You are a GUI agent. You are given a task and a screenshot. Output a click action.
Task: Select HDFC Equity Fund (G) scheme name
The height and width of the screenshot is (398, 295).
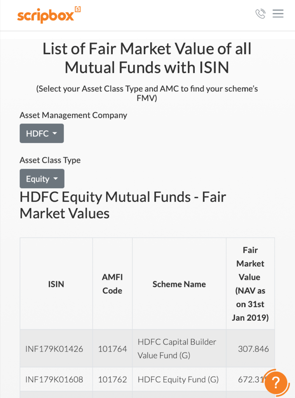tap(178, 379)
